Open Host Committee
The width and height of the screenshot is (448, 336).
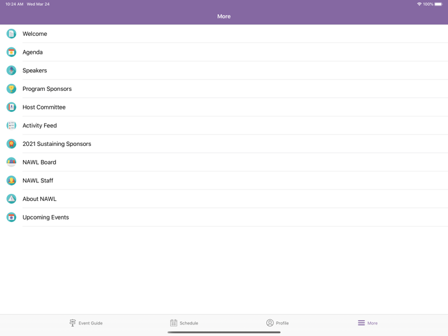[224, 107]
